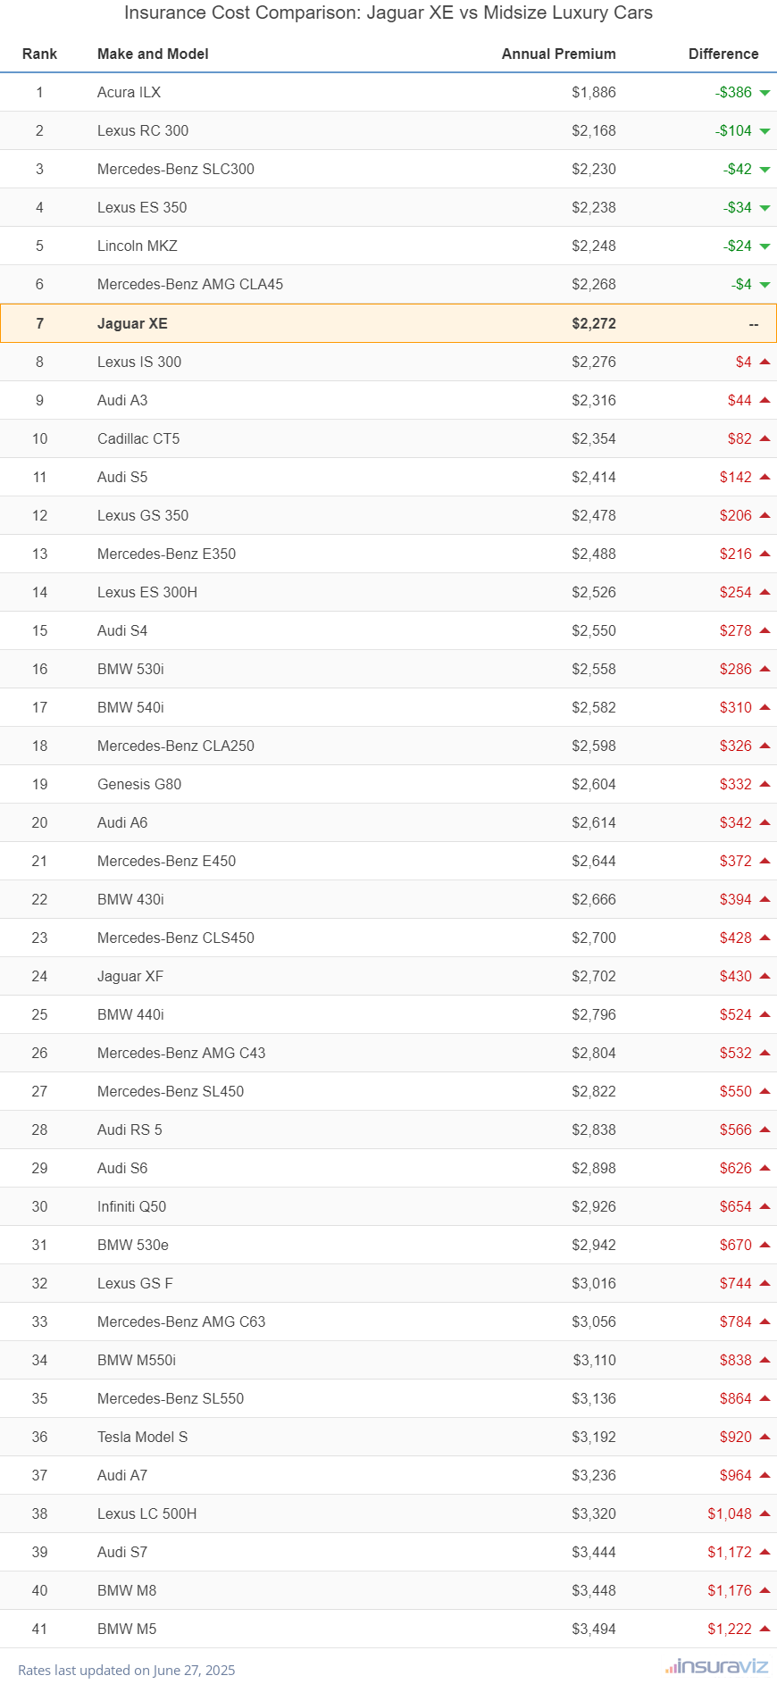
Task: Click the Make and Model column header
Action: [153, 54]
